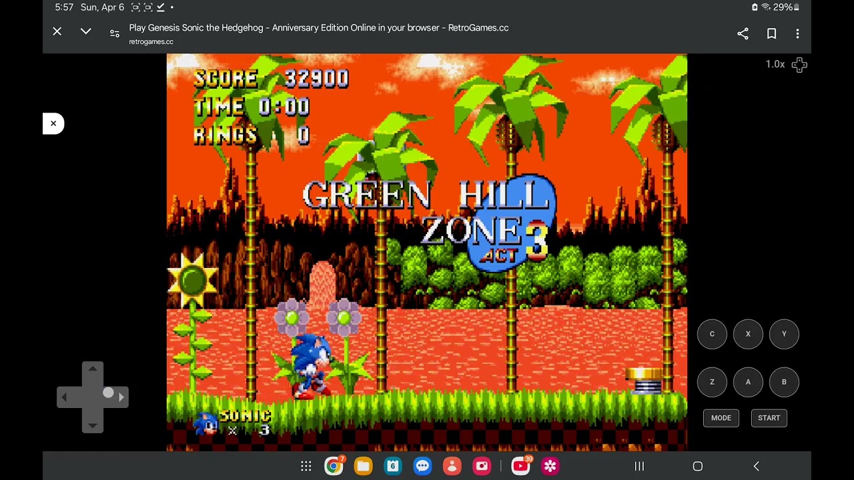The height and width of the screenshot is (480, 854).
Task: Tap the START button
Action: (x=769, y=418)
